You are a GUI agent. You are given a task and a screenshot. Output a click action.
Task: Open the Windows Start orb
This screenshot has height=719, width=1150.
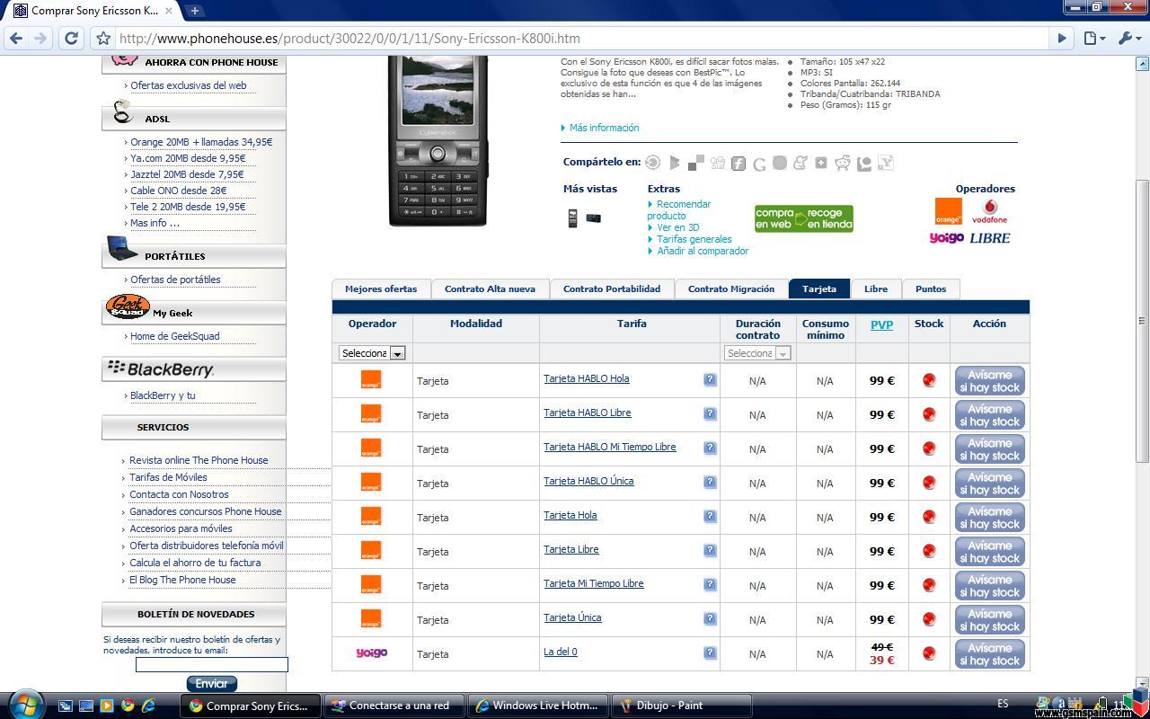click(x=24, y=704)
